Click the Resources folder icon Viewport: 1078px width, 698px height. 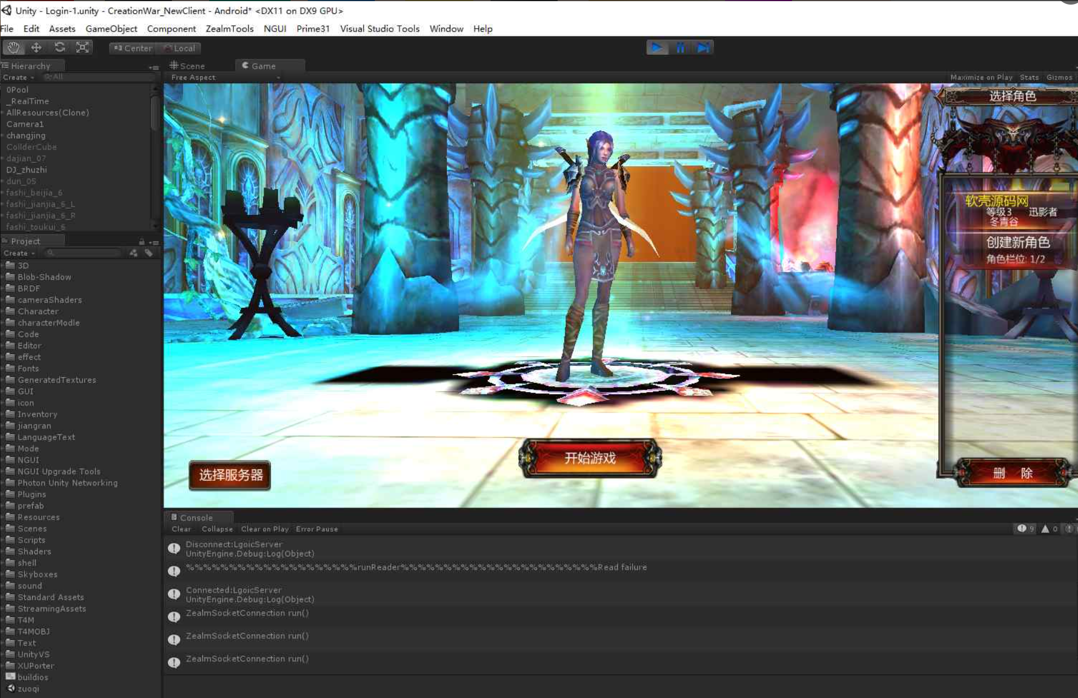pos(10,517)
